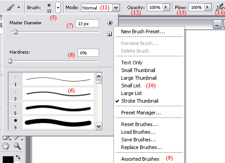Create new preset from this brush icon

tap(109, 34)
